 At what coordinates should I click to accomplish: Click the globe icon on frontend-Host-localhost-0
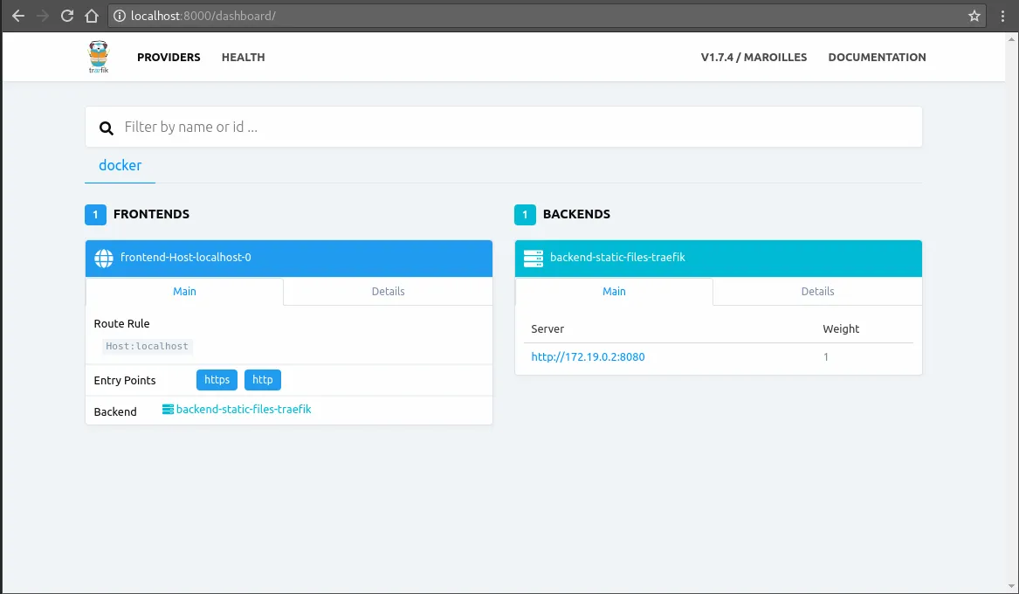tap(104, 258)
